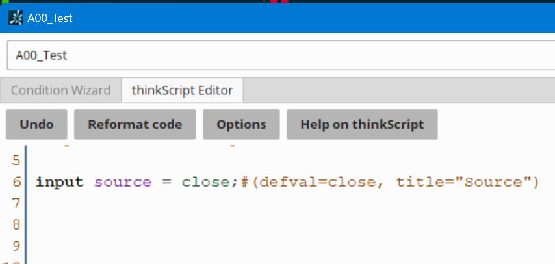
Task: Click the thinkorswim app icon in title bar
Action: tap(16, 18)
